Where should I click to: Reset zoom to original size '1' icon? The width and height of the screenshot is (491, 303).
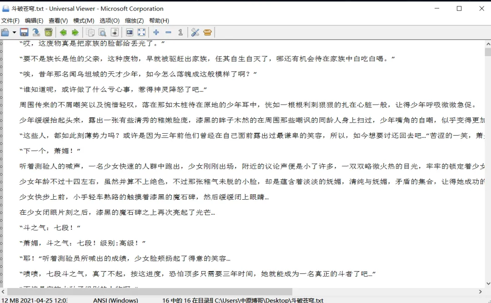[x=180, y=32]
